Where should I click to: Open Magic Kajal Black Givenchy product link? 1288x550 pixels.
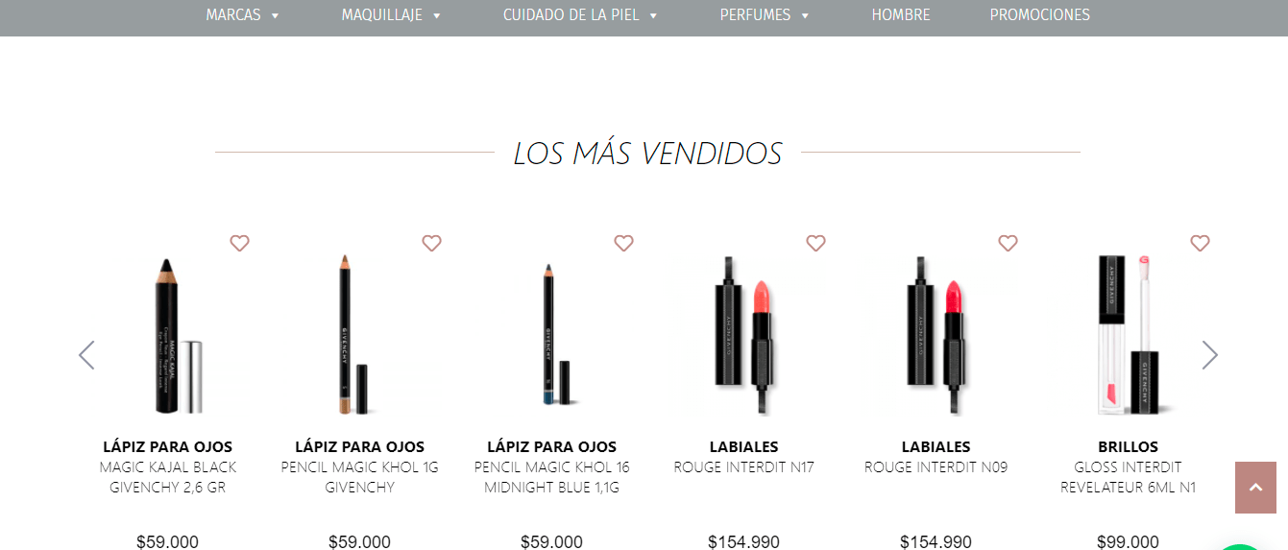click(168, 477)
